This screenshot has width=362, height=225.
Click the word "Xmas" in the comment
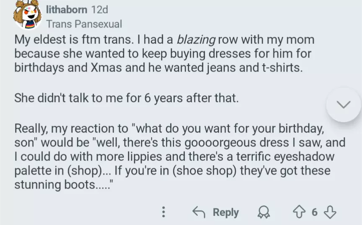pyautogui.click(x=106, y=68)
